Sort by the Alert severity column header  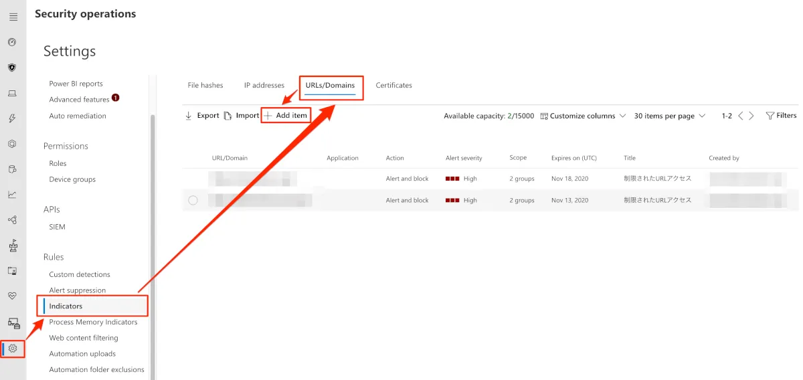click(464, 159)
